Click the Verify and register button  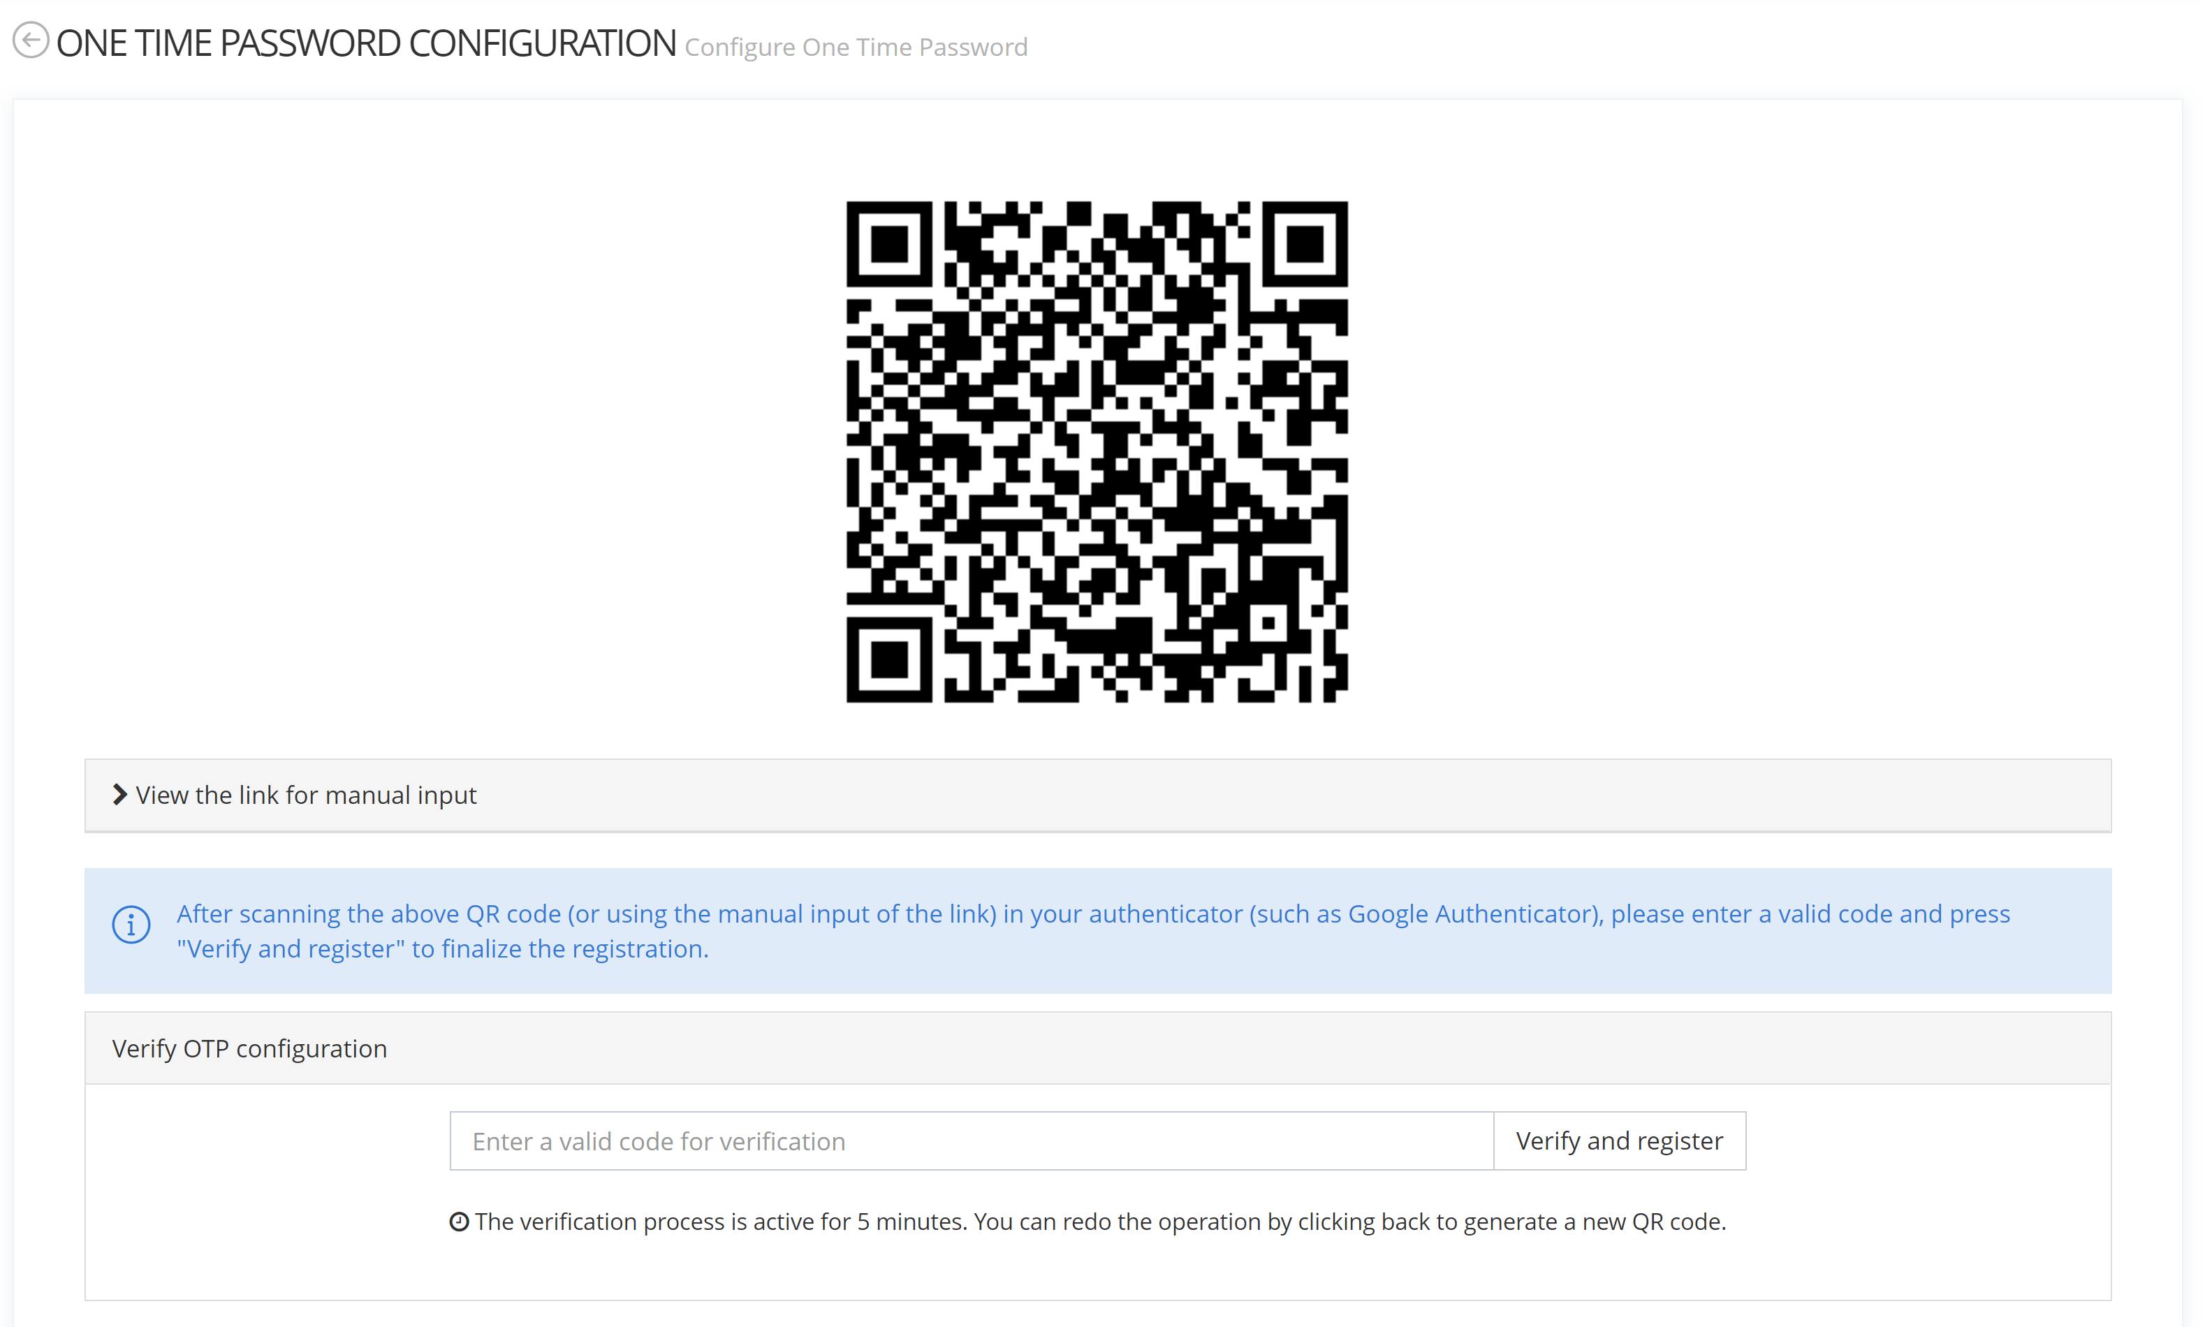[x=1619, y=1141]
